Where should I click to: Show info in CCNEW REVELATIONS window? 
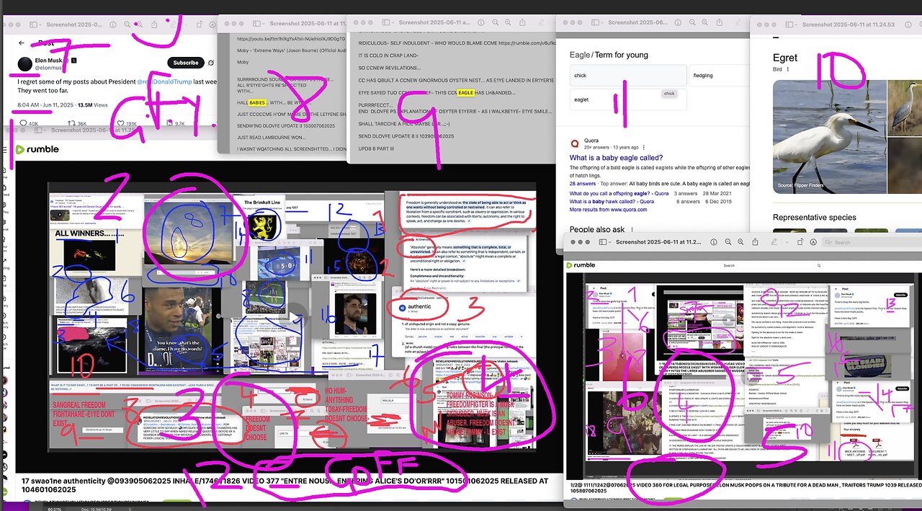pos(480,22)
